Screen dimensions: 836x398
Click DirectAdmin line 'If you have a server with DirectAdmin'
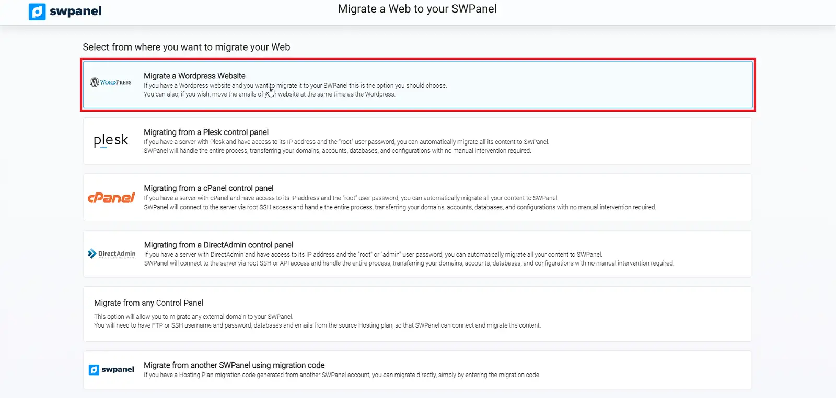click(373, 255)
